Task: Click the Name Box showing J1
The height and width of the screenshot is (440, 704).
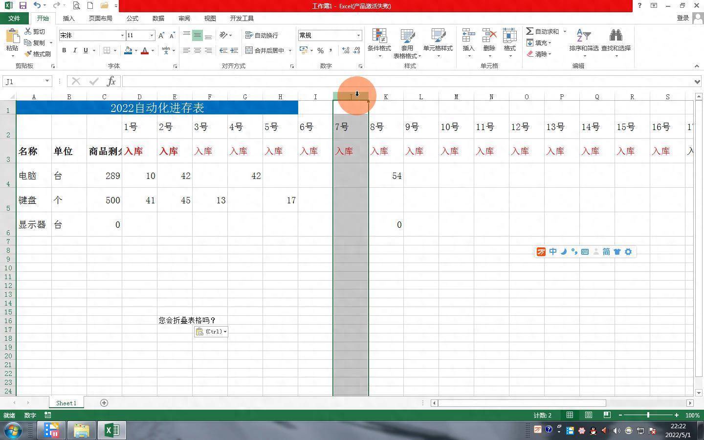Action: click(x=23, y=81)
